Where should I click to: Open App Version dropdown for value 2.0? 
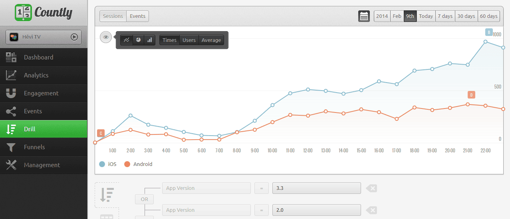click(206, 210)
